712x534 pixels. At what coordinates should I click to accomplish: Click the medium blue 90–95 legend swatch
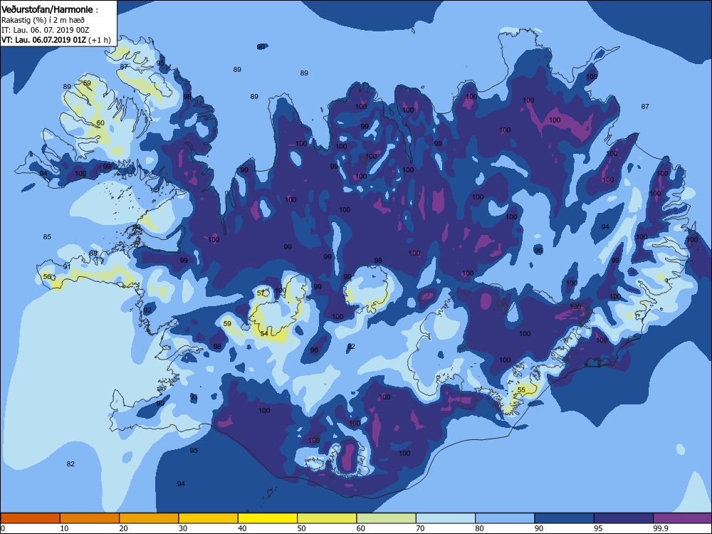[x=565, y=518]
